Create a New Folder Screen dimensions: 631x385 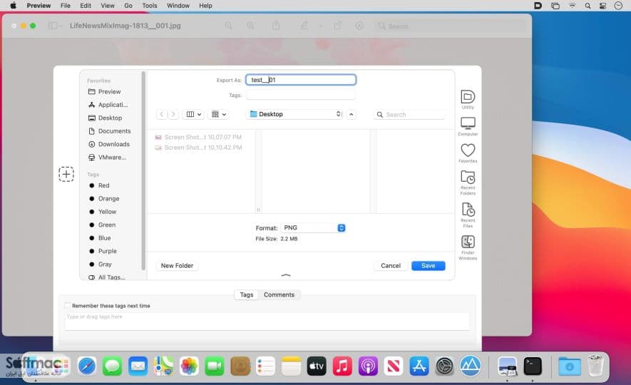pos(177,265)
